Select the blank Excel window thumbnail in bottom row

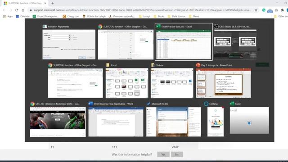coord(249,120)
